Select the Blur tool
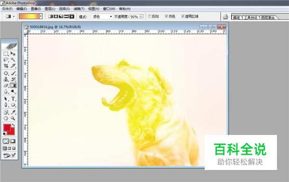 (x=6, y=91)
